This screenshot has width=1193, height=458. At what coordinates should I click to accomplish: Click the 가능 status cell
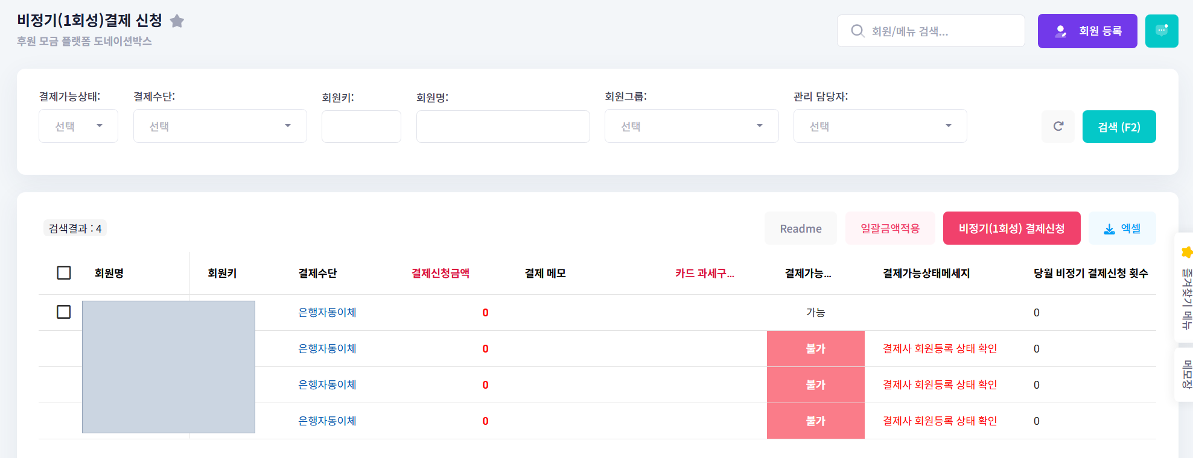pyautogui.click(x=815, y=312)
